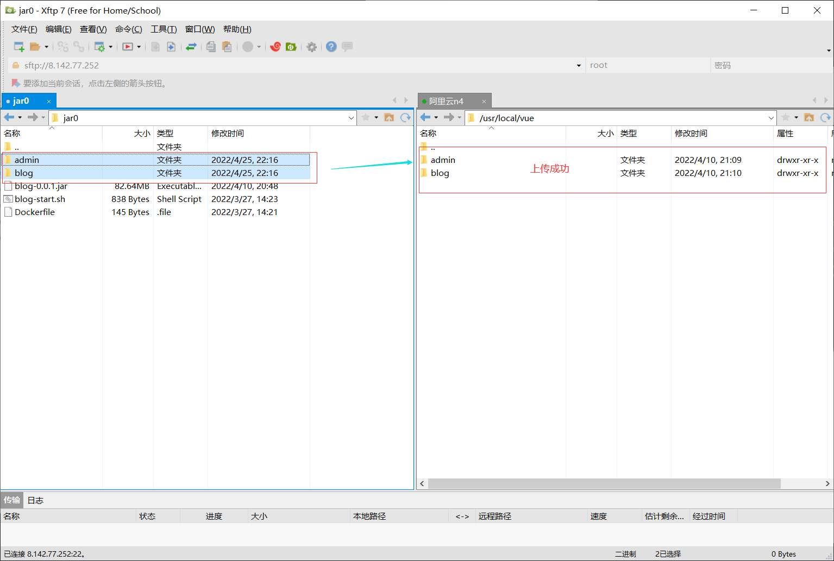Screen dimensions: 834x561
Task: Sort local files by 大小 column
Action: pos(128,134)
